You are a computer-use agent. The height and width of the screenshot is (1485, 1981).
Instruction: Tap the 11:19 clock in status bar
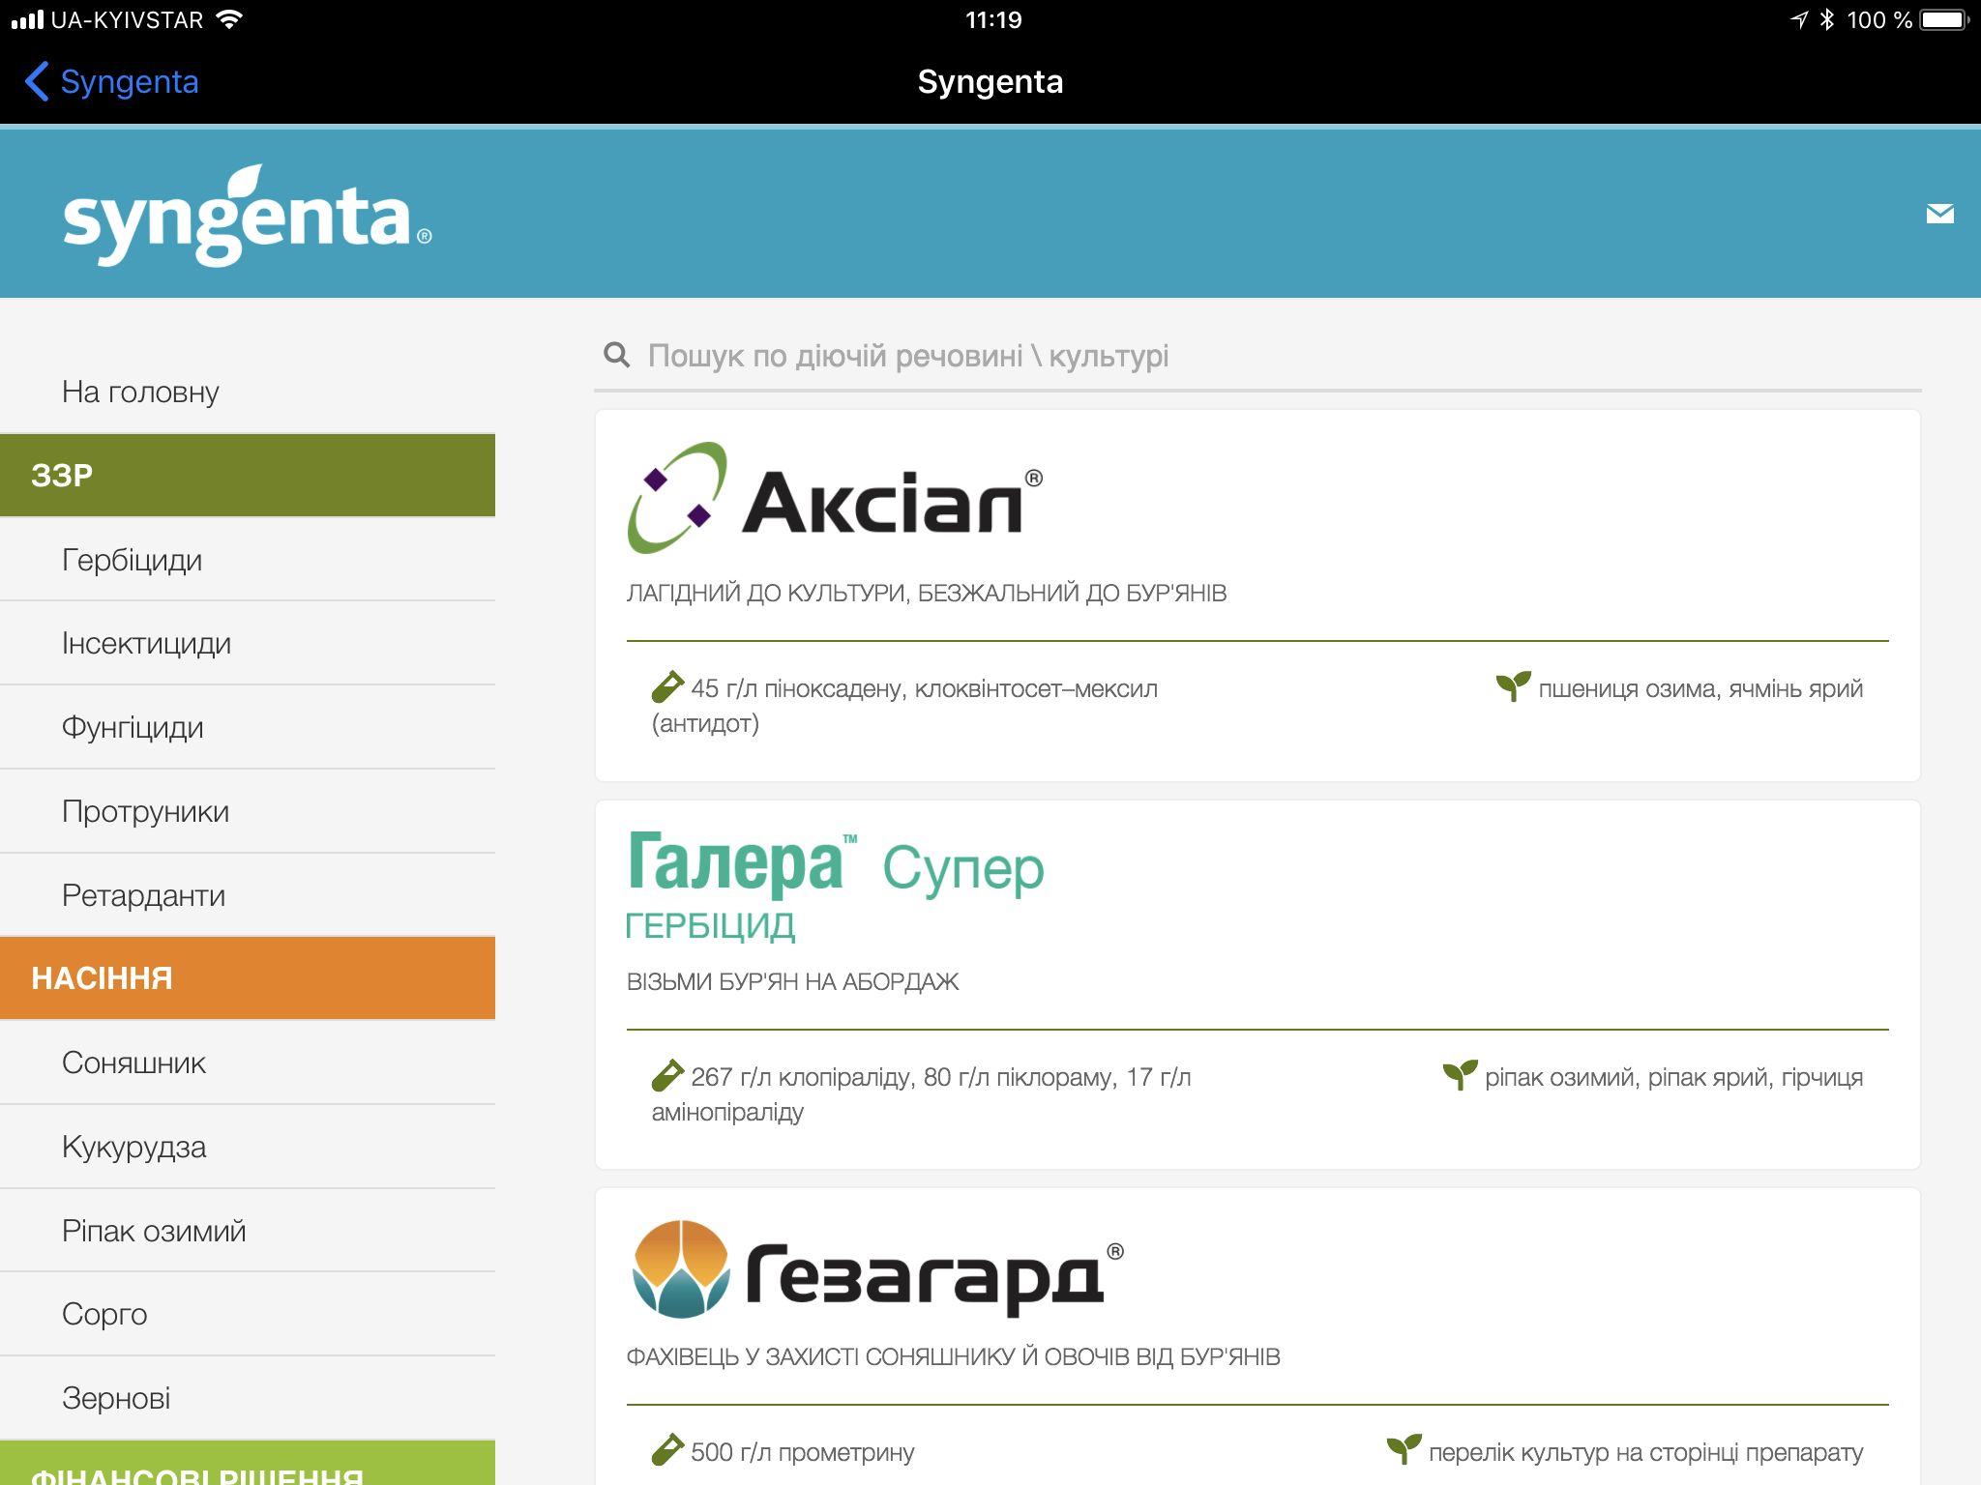point(993,19)
